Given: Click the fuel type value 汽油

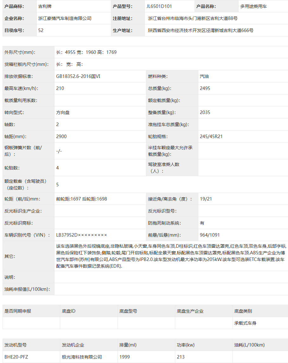Looking at the screenshot, I should 204,76.
